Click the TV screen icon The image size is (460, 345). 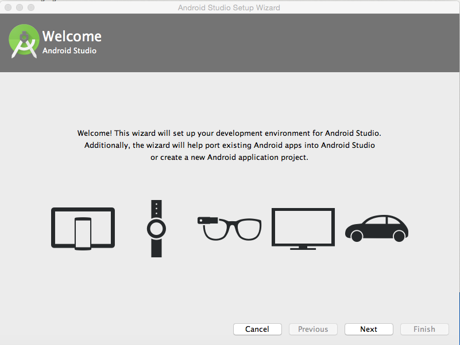click(x=303, y=229)
